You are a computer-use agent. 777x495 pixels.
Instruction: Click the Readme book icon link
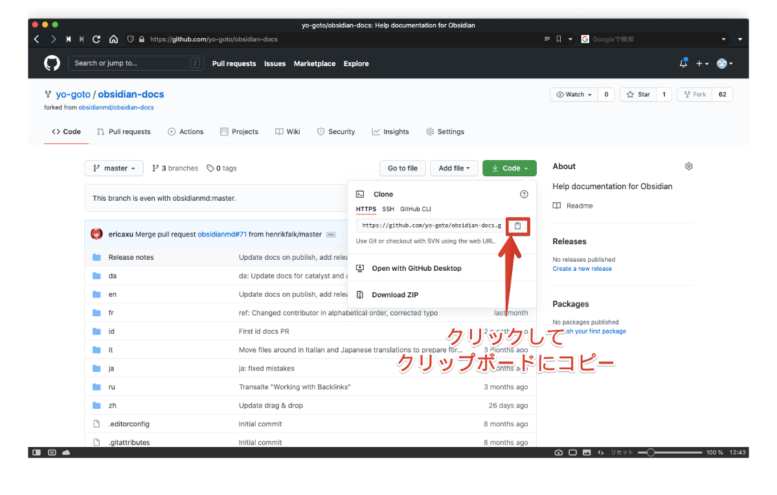tap(557, 205)
